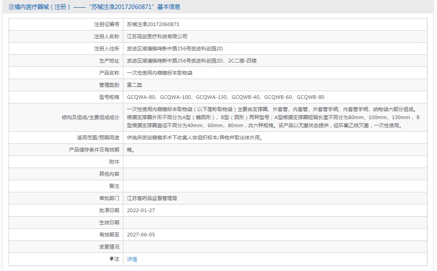
Task: Click the empty 生效日期 value cell
Action: [275, 222]
